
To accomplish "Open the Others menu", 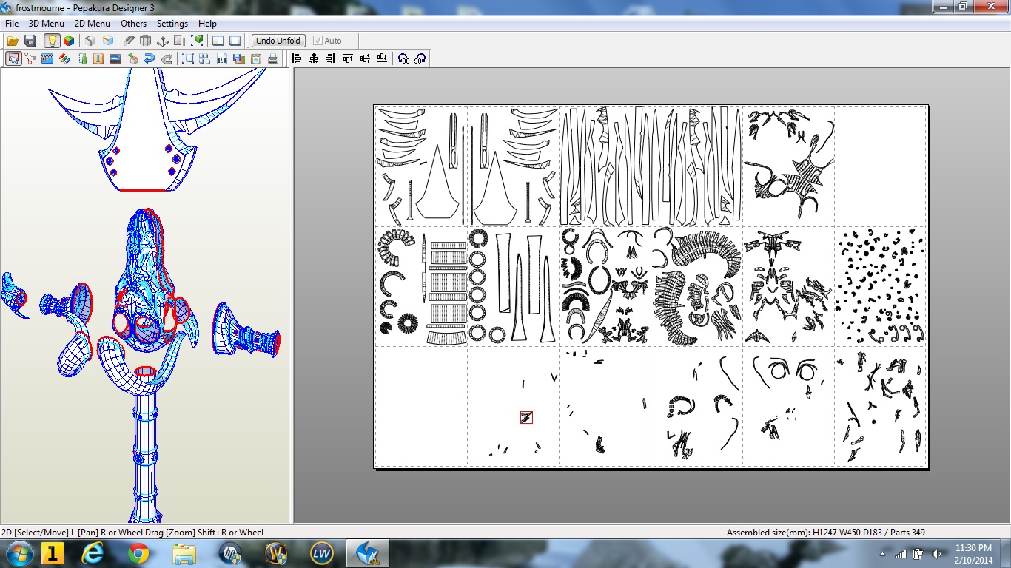I will tap(134, 24).
